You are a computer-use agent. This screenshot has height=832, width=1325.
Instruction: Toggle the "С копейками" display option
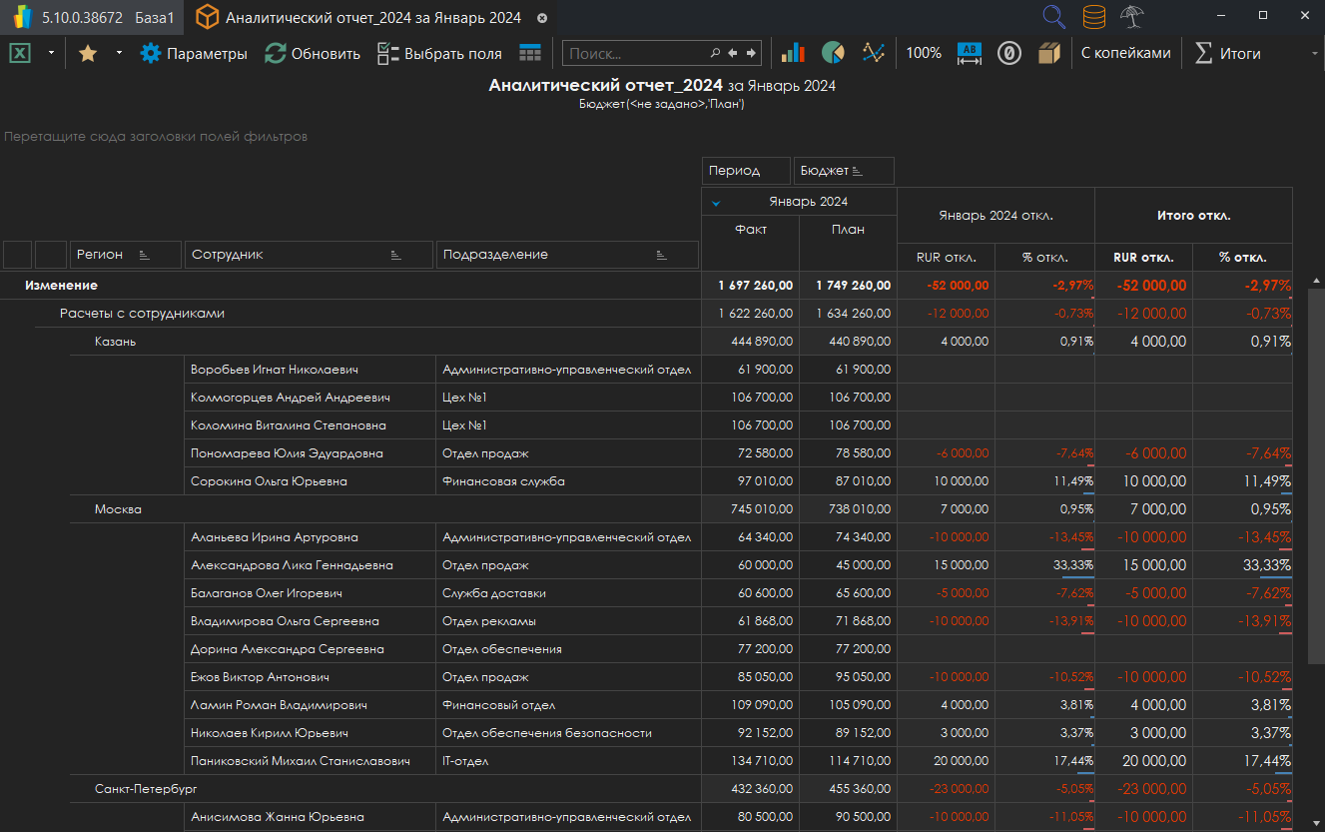(1125, 53)
